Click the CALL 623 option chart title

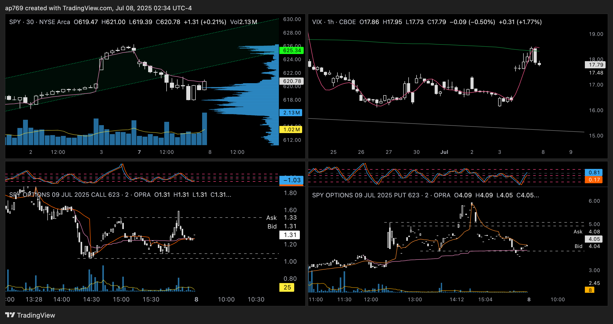coord(80,195)
